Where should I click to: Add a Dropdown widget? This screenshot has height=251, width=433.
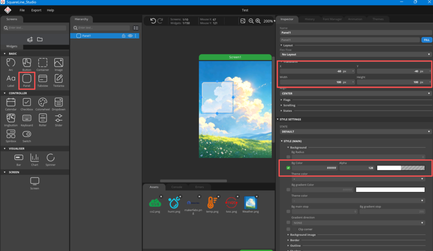click(59, 104)
